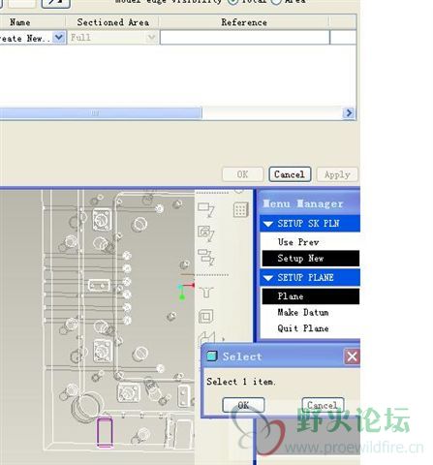
Task: Click OK in the Select dialog
Action: tap(243, 405)
